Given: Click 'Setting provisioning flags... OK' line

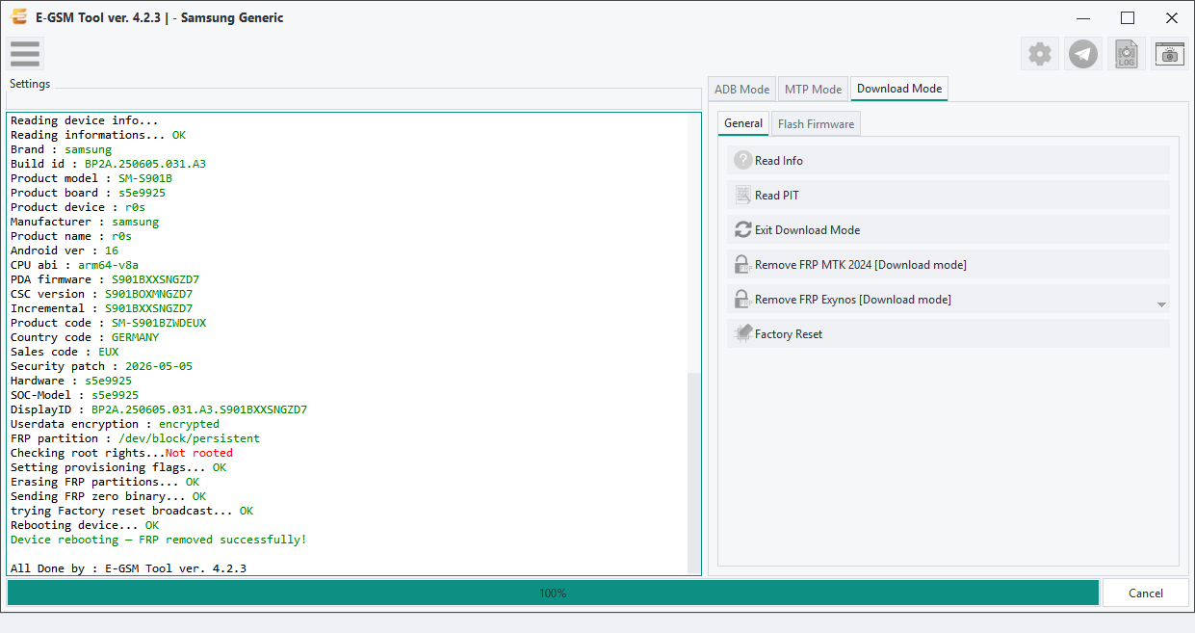Looking at the screenshot, I should (x=118, y=467).
